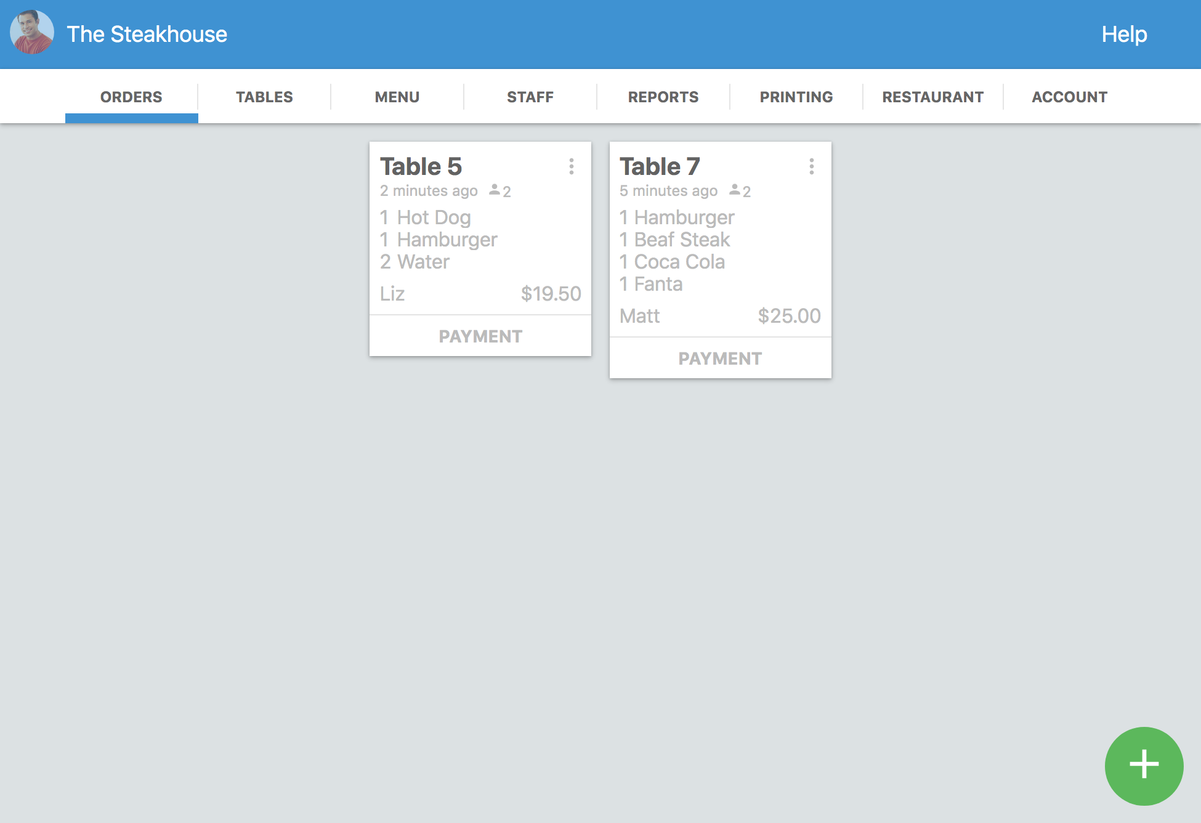
Task: Click the Help link top right
Action: coord(1125,34)
